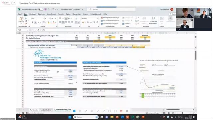Screen dimensions: 213x120
Task: Select the highlighter annotation tool
Action: pos(92,111)
